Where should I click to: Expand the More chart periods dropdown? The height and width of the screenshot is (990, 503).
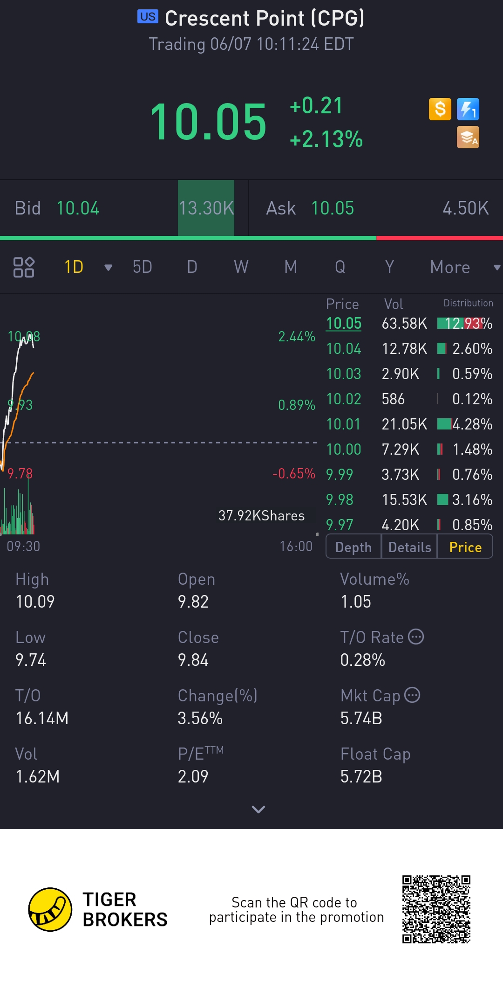[496, 267]
